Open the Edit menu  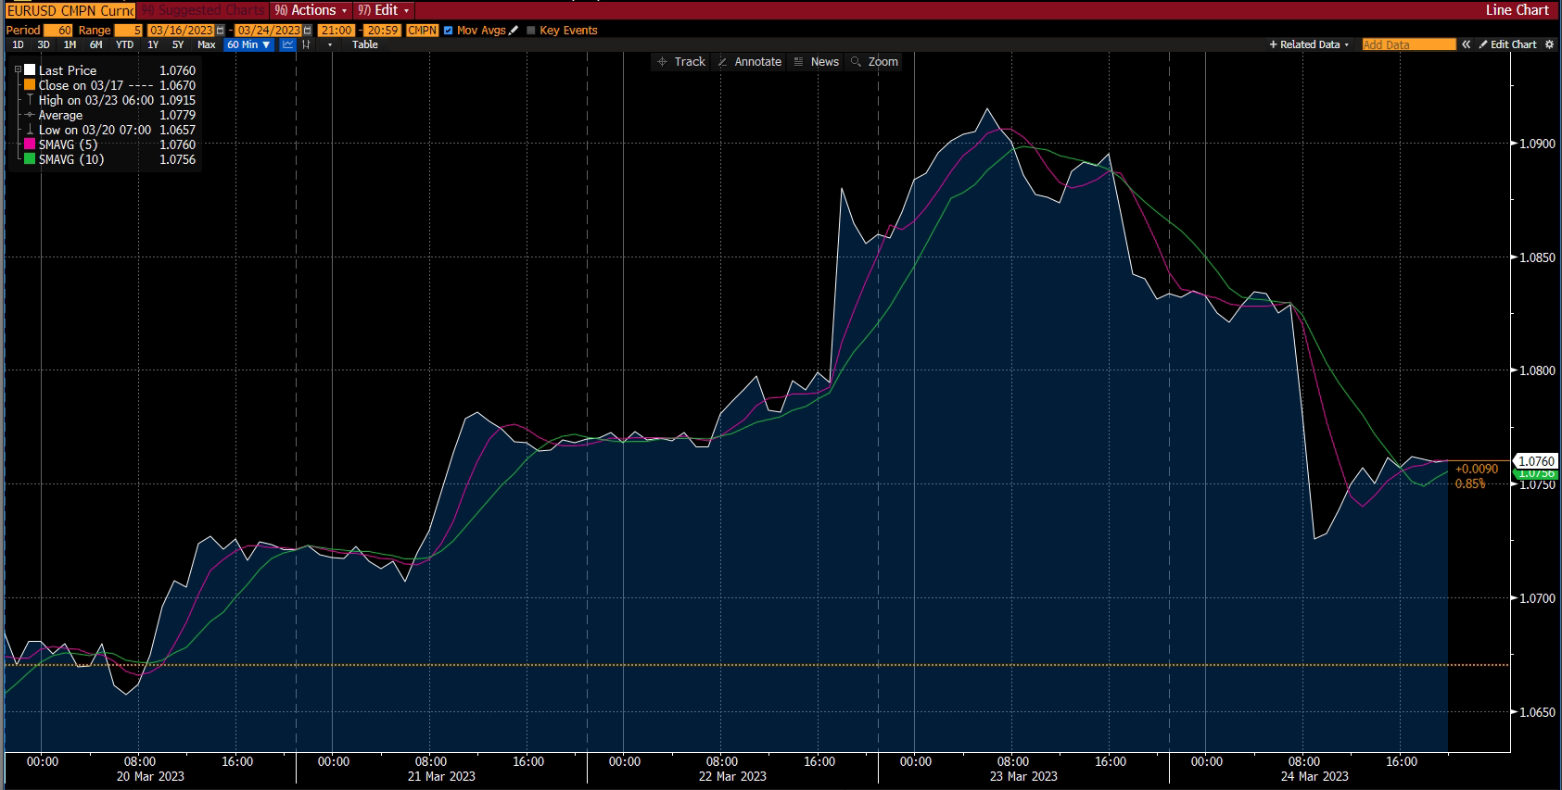(x=384, y=10)
